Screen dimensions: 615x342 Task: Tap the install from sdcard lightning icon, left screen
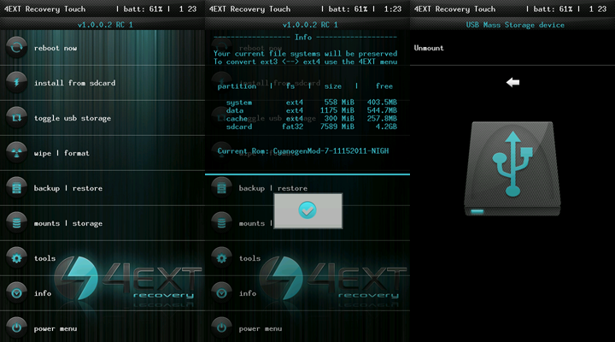[16, 82]
